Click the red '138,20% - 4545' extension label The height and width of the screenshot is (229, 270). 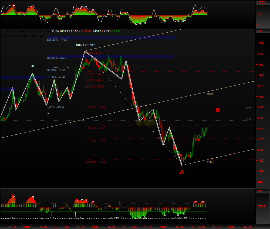(95, 128)
